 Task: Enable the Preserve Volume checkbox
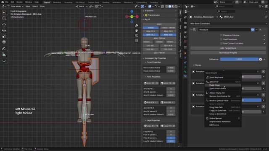[222, 35]
